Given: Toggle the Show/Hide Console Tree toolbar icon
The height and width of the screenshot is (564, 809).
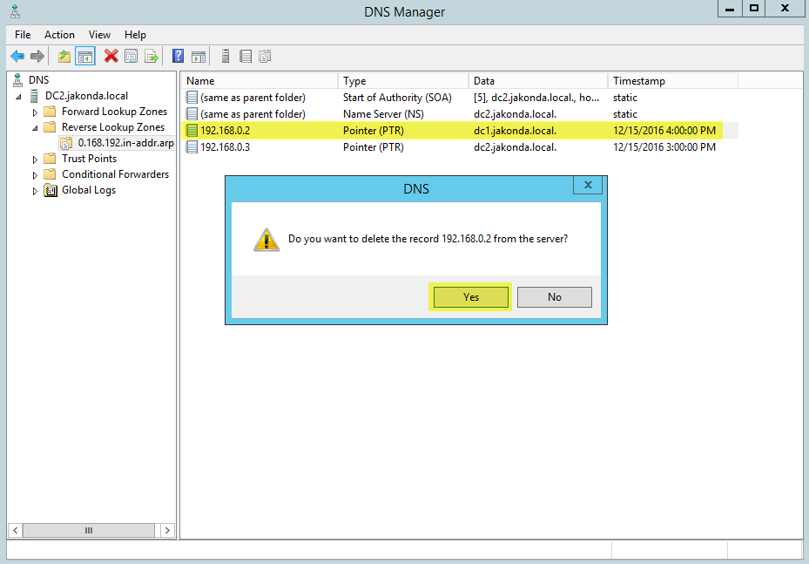Looking at the screenshot, I should coord(84,57).
